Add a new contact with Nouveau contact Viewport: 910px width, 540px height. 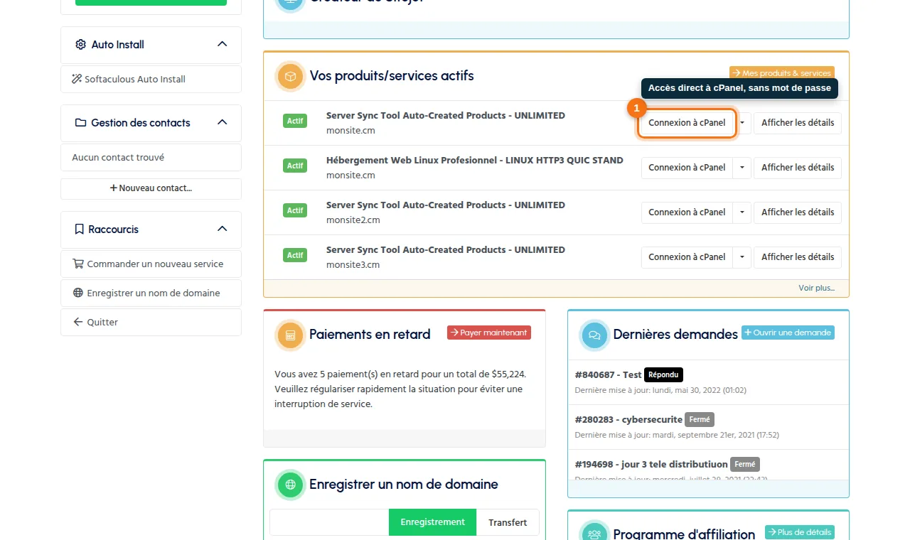[151, 188]
